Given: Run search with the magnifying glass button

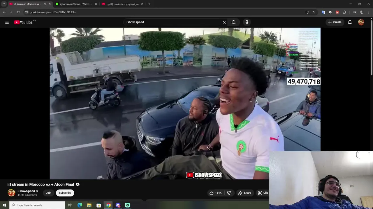Looking at the screenshot, I should [234, 22].
